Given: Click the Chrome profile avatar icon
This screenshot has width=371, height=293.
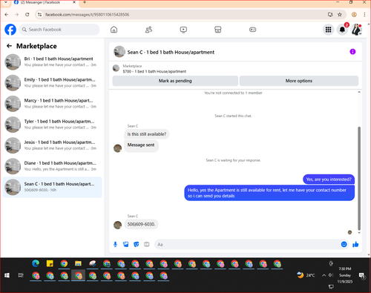Looking at the screenshot, I should coord(354,15).
